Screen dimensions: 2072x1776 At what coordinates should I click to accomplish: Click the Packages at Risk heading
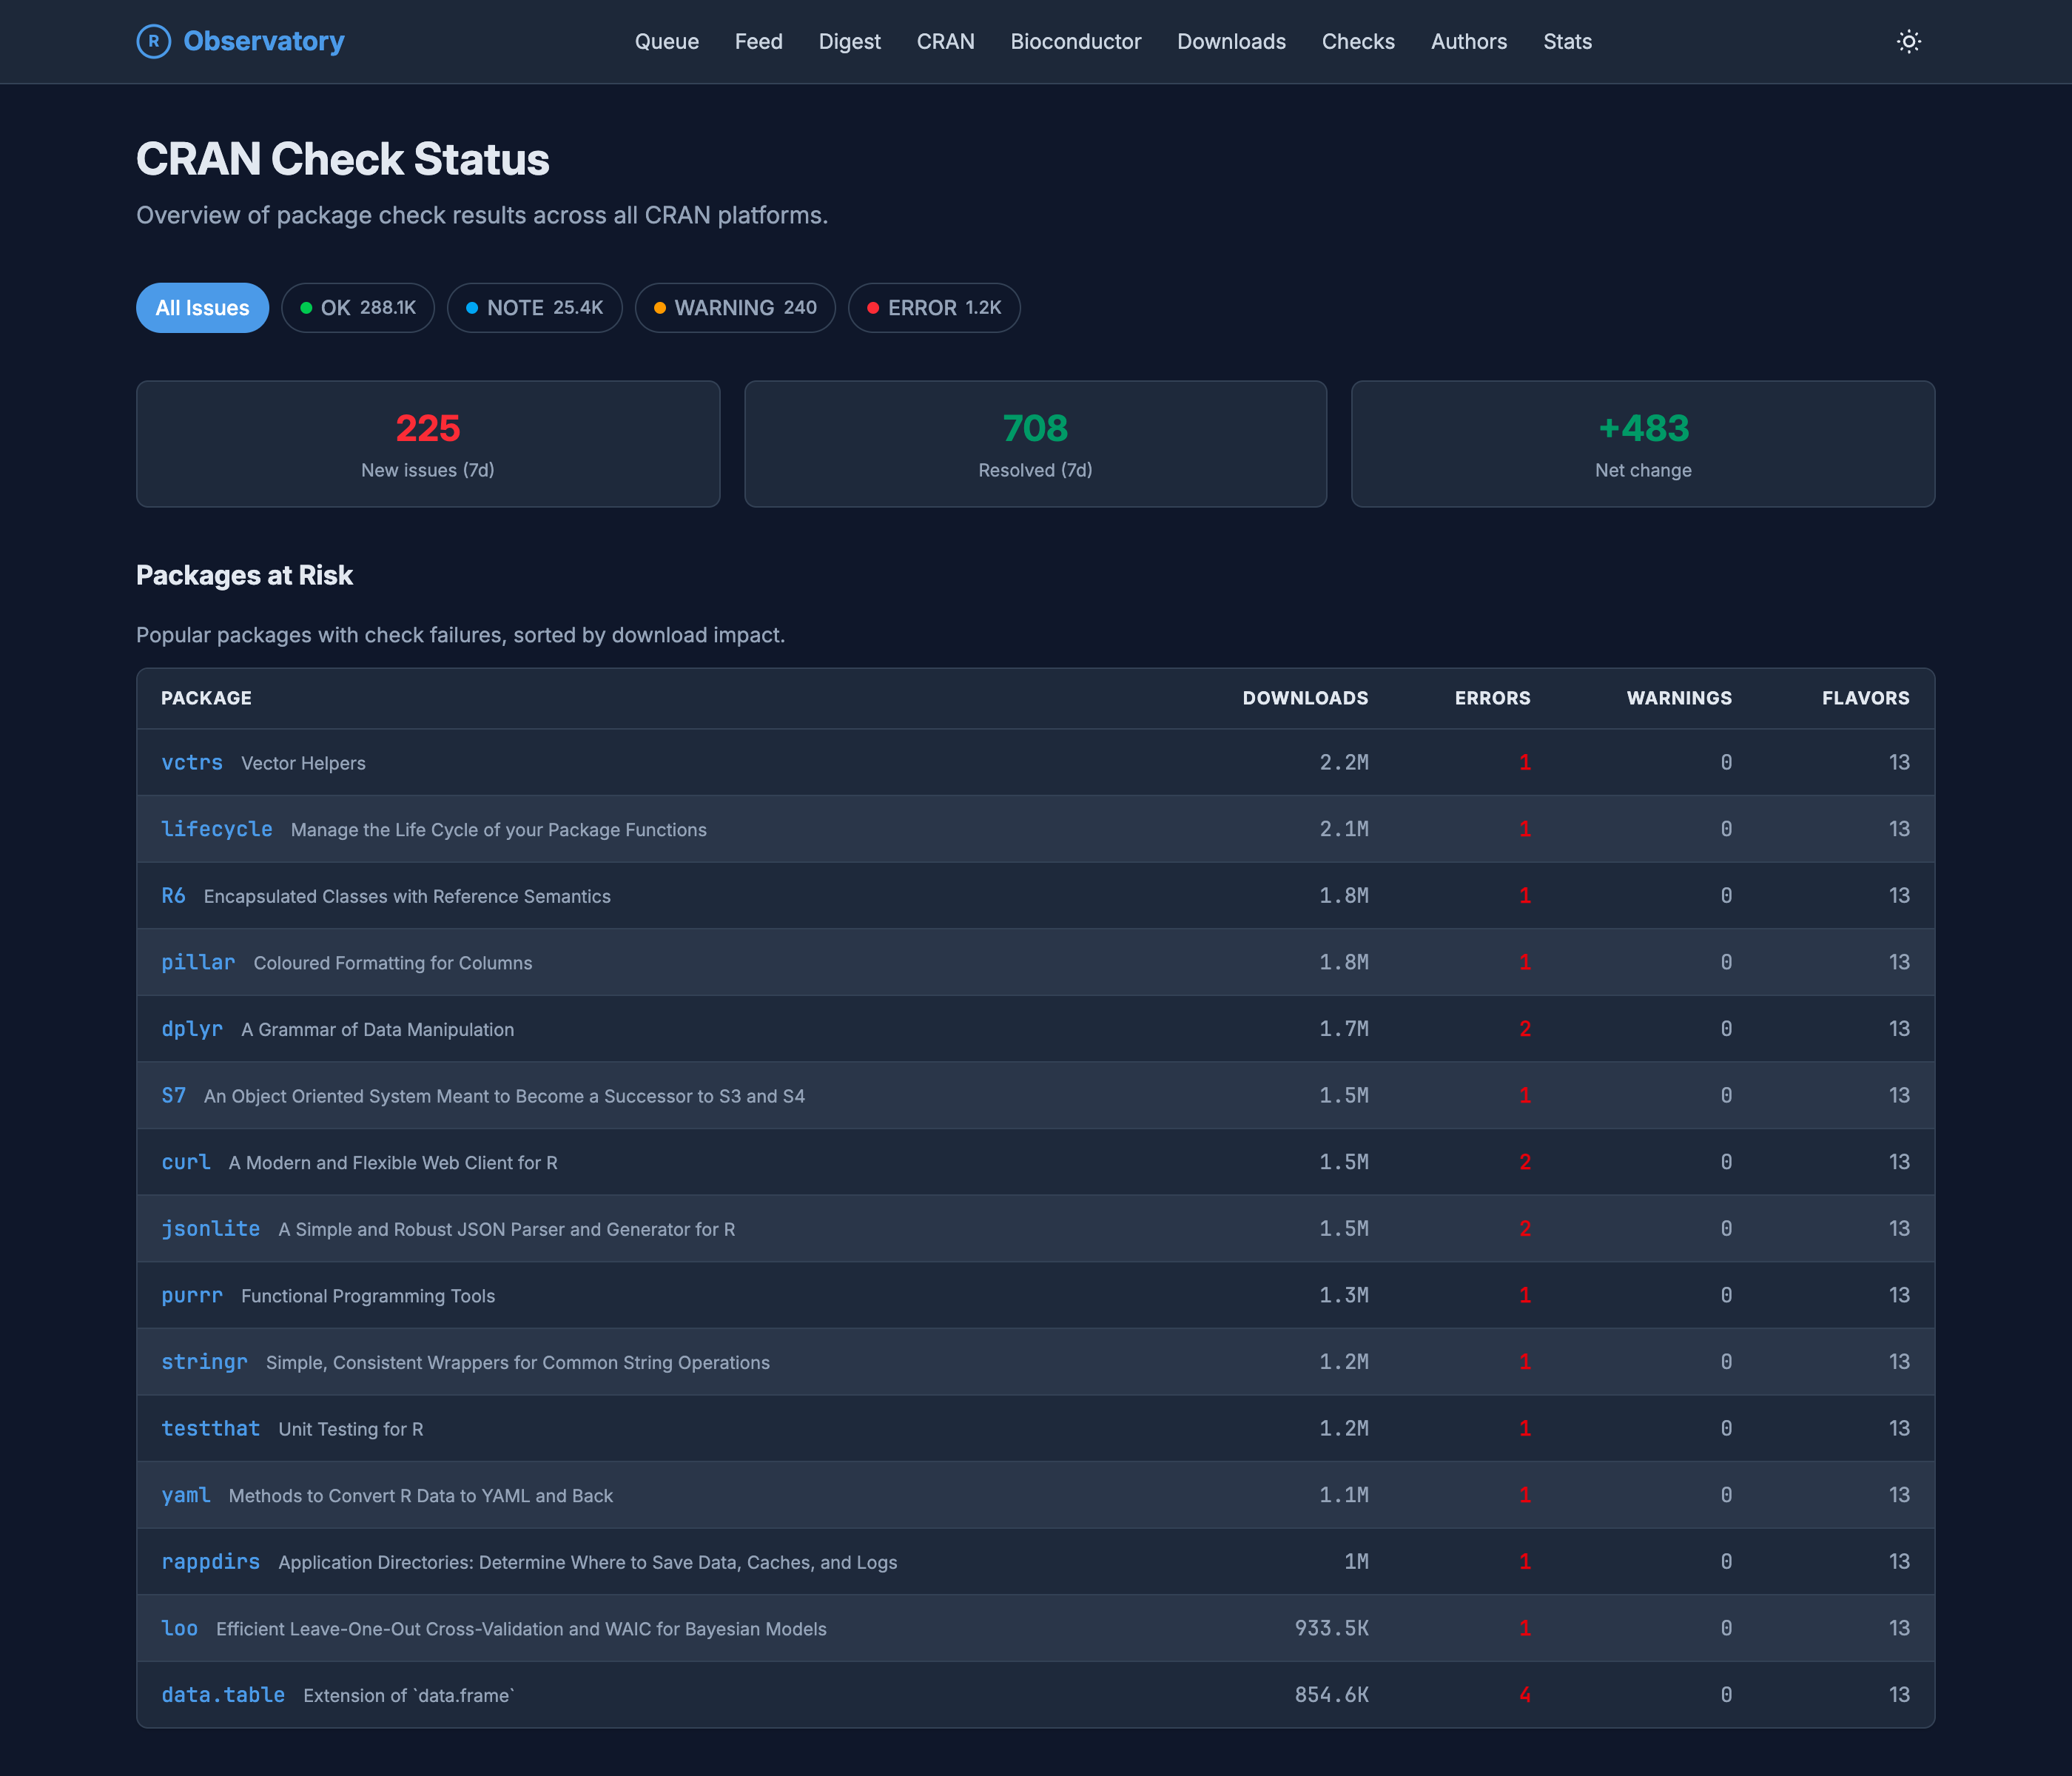(x=244, y=575)
